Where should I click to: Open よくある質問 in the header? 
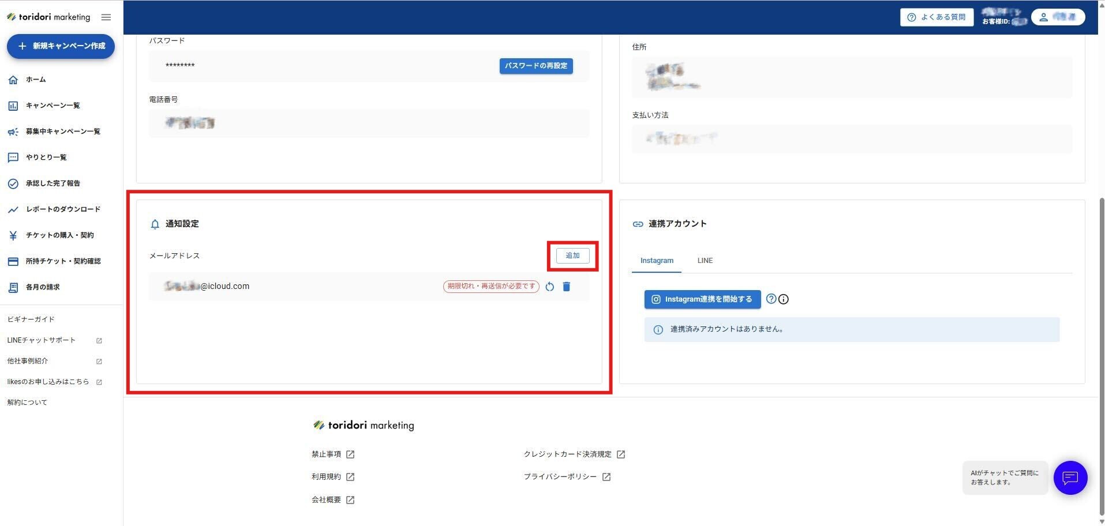937,17
